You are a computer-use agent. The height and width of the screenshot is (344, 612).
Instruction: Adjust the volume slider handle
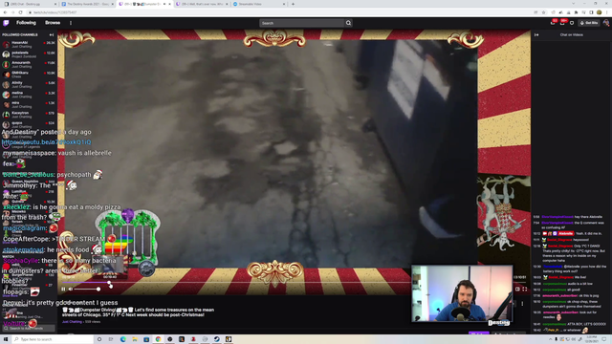point(98,289)
